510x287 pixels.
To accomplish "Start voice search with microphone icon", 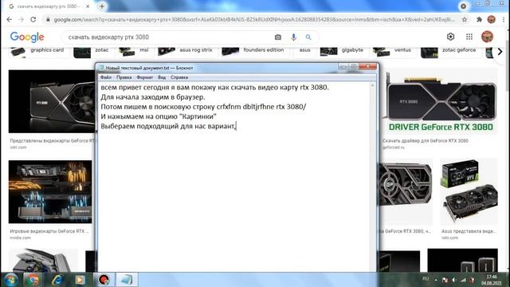I will (293, 37).
